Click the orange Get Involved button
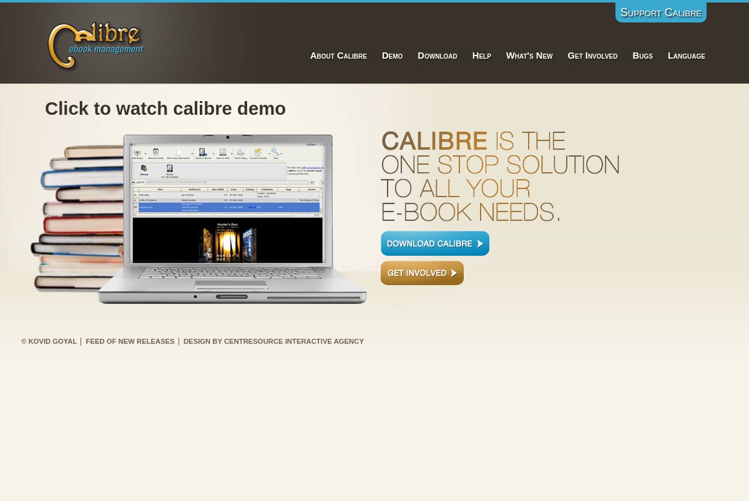 point(422,273)
